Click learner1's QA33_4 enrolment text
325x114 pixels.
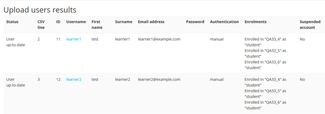pyautogui.click(x=265, y=42)
